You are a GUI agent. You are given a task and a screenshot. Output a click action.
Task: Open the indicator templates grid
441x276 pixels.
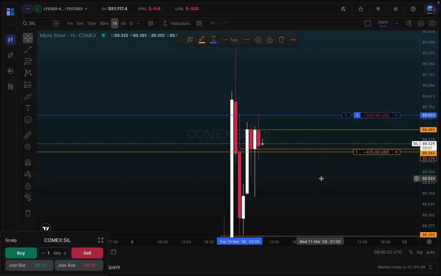tap(199, 23)
